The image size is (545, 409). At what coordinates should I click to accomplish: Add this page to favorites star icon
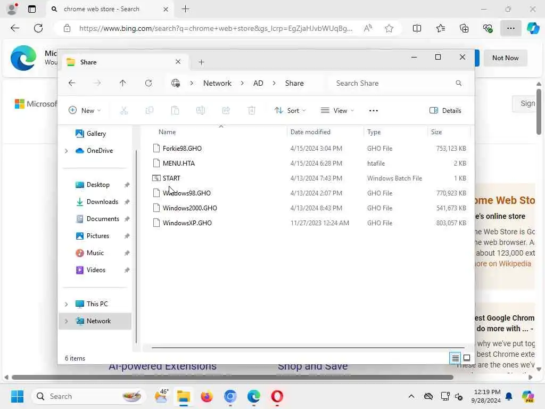point(389,28)
